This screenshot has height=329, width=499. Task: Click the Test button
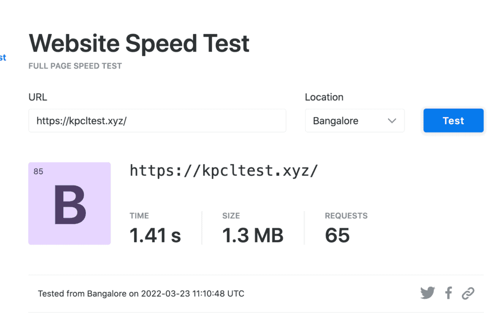[453, 120]
